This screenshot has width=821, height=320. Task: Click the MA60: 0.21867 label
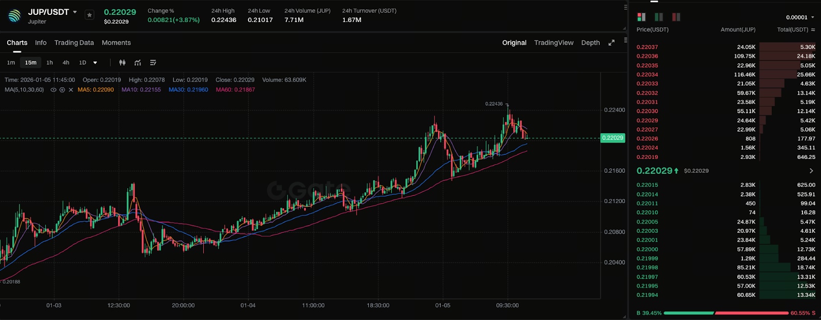(236, 90)
